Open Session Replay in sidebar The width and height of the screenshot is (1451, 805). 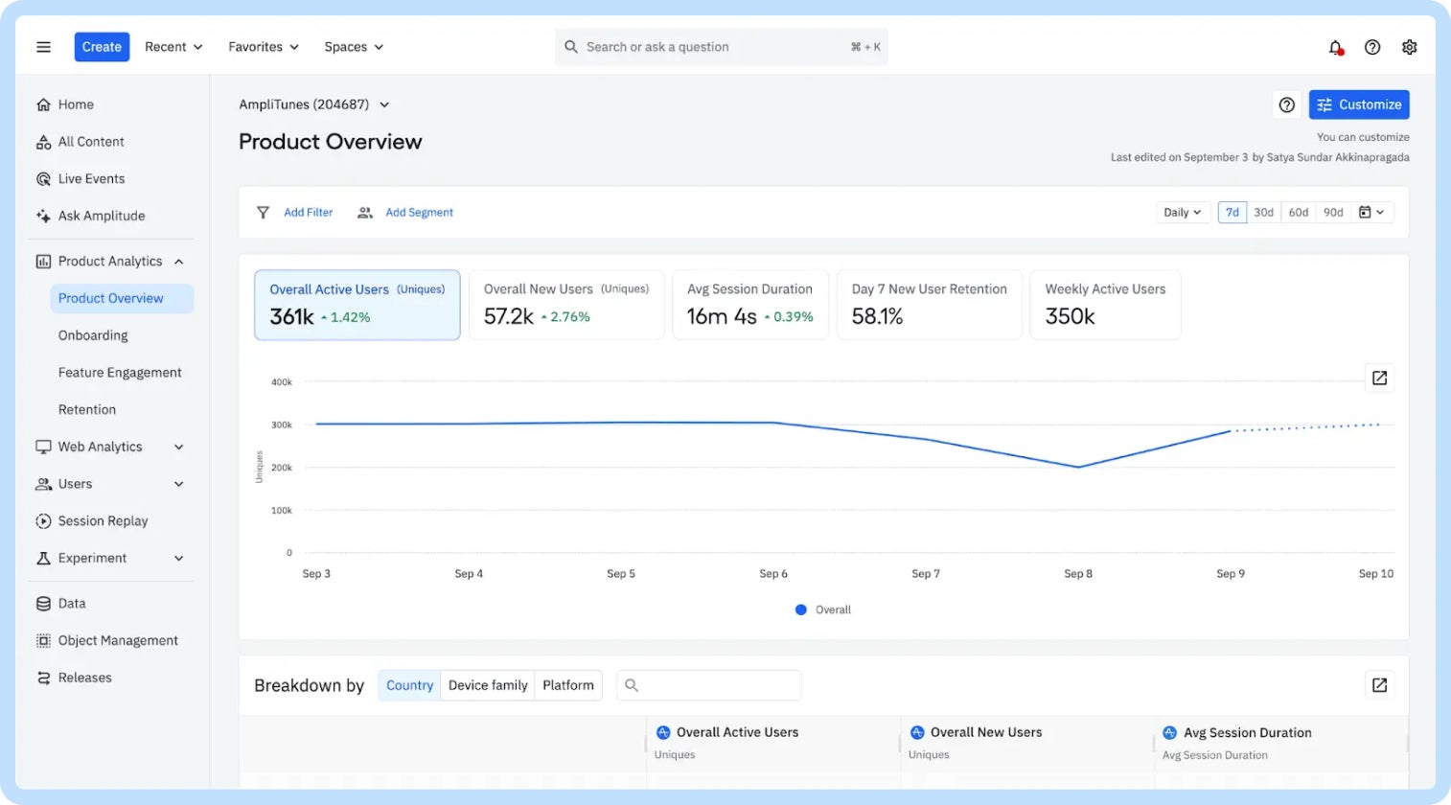[103, 521]
